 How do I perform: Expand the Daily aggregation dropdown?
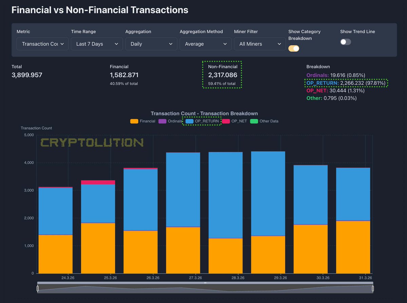point(151,44)
